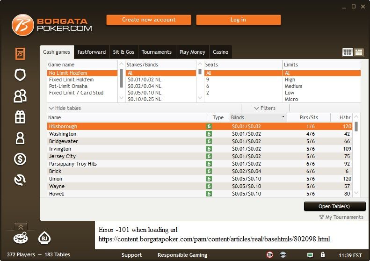370x261 pixels.
Task: Open the Responsible Gaming link
Action: coord(182,255)
